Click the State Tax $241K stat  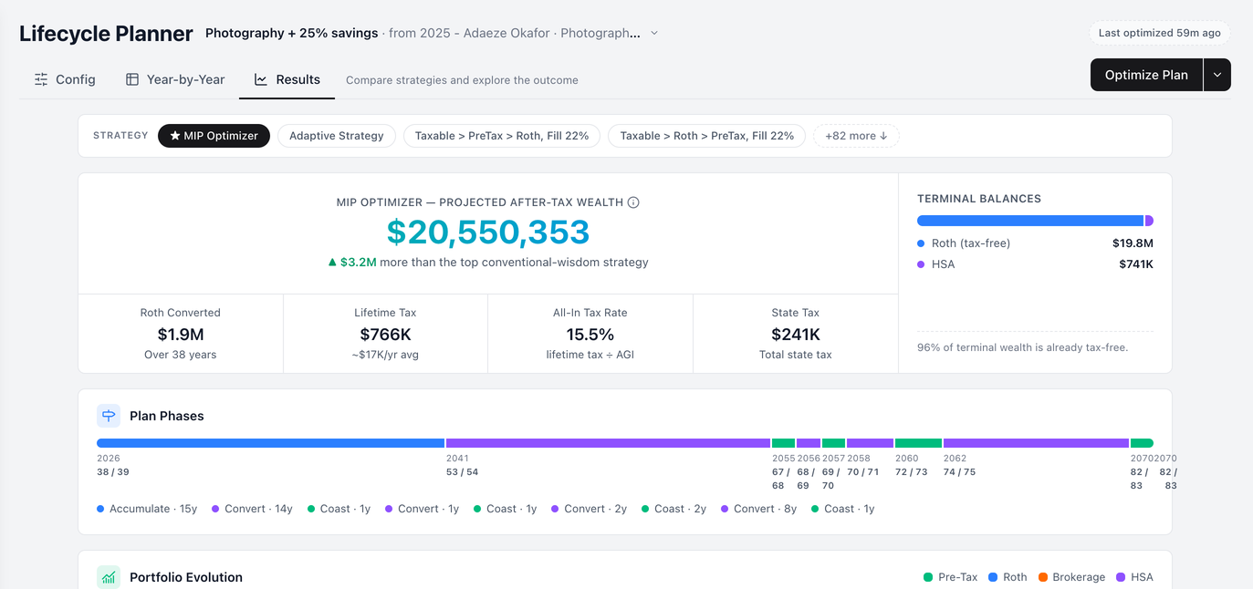click(796, 334)
